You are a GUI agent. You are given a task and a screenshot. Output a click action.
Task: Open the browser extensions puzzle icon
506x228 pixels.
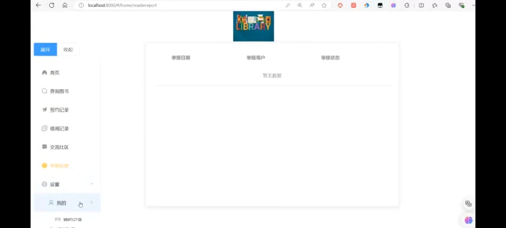[x=407, y=5]
